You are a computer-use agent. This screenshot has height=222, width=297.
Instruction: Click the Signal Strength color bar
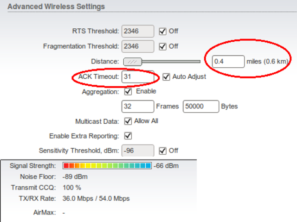click(x=107, y=165)
